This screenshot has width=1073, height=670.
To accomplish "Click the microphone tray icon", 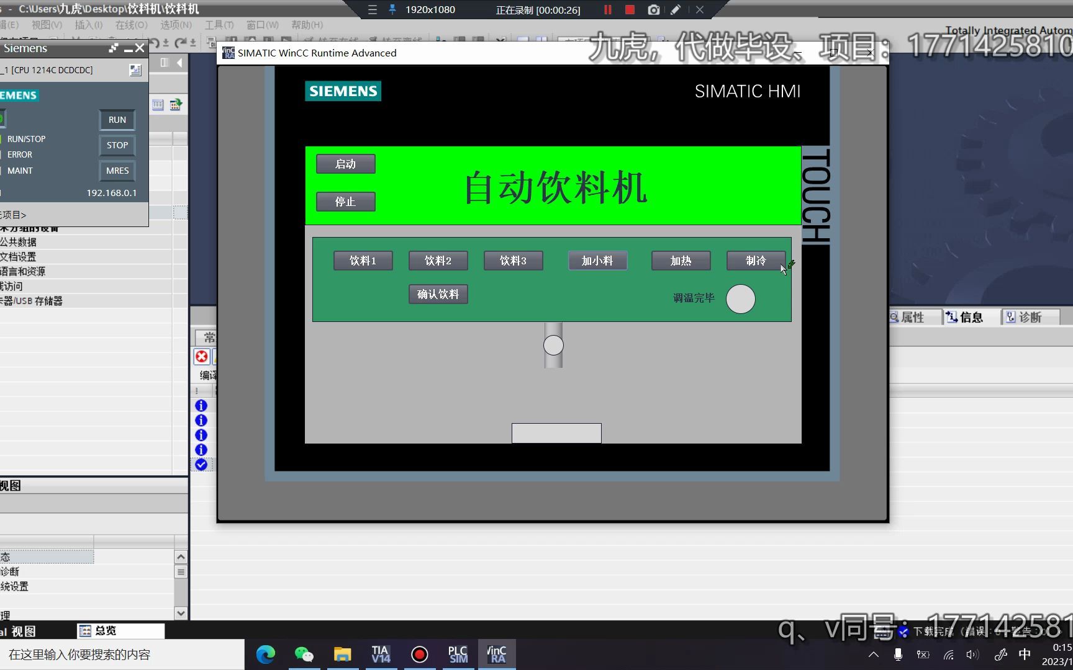I will pyautogui.click(x=898, y=654).
